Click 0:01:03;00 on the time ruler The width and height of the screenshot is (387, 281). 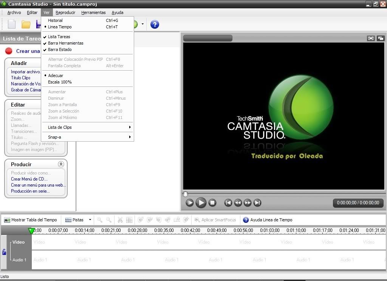pos(270,230)
